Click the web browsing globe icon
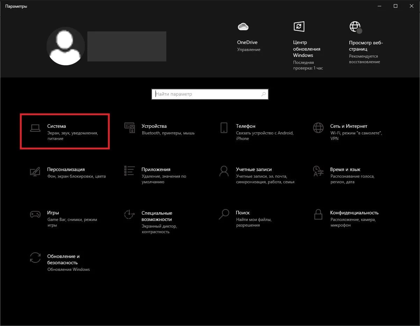Viewport: 420px width, 326px height. point(355,27)
